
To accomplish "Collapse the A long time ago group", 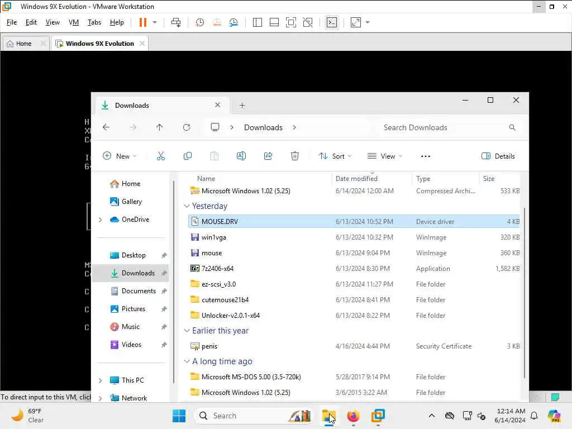I will 187,361.
